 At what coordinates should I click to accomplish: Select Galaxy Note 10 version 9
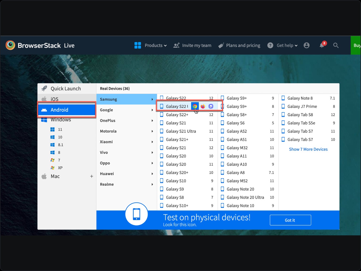coord(248,206)
